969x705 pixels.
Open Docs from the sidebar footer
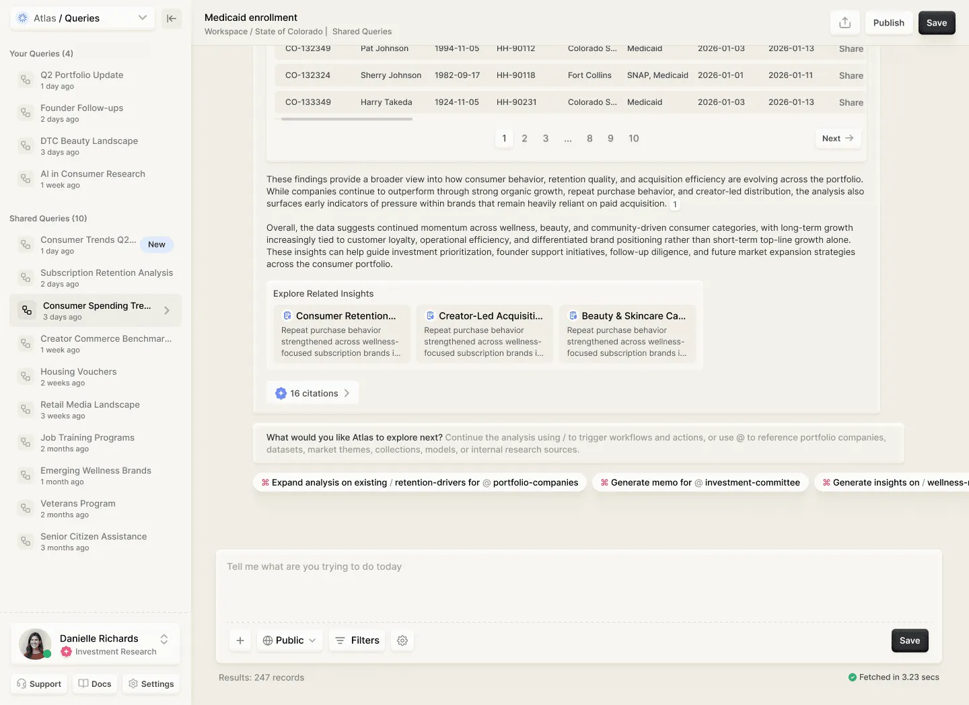coord(95,684)
